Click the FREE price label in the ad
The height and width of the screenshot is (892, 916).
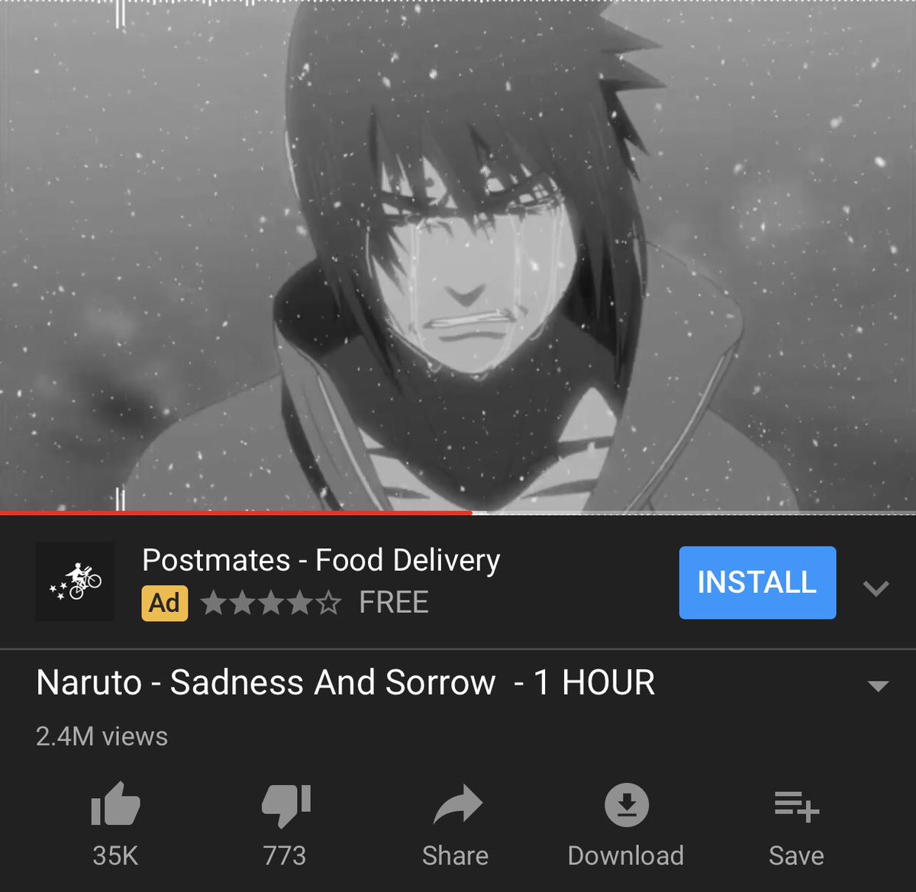394,603
